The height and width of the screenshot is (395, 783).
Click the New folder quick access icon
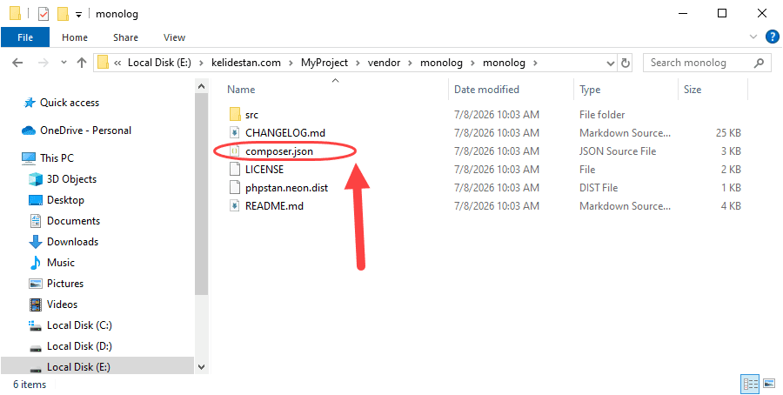[63, 14]
